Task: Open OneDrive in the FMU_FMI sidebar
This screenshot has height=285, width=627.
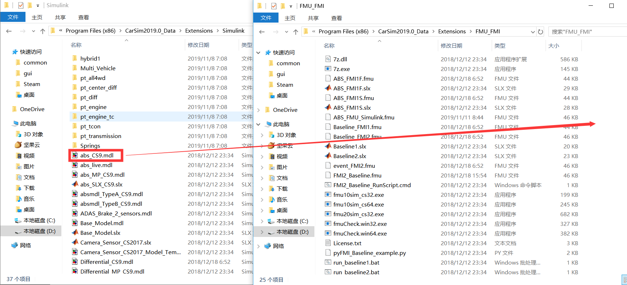Action: (x=285, y=110)
